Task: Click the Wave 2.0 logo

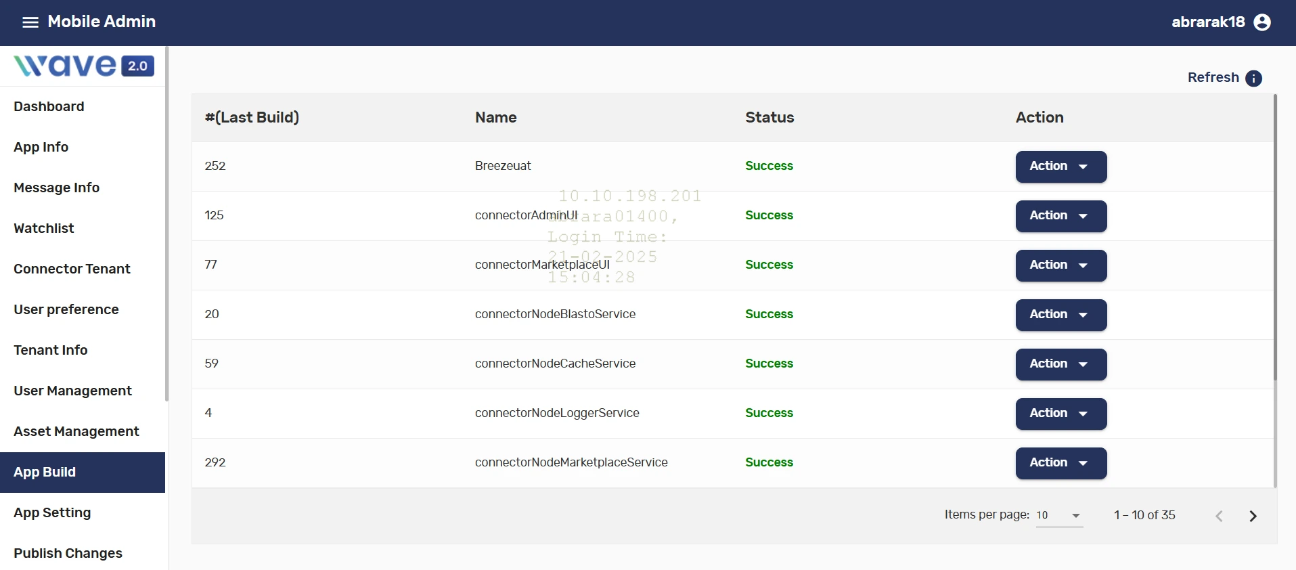Action: pyautogui.click(x=84, y=66)
